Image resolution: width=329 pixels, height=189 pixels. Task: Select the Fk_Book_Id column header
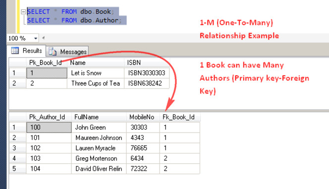pos(180,117)
